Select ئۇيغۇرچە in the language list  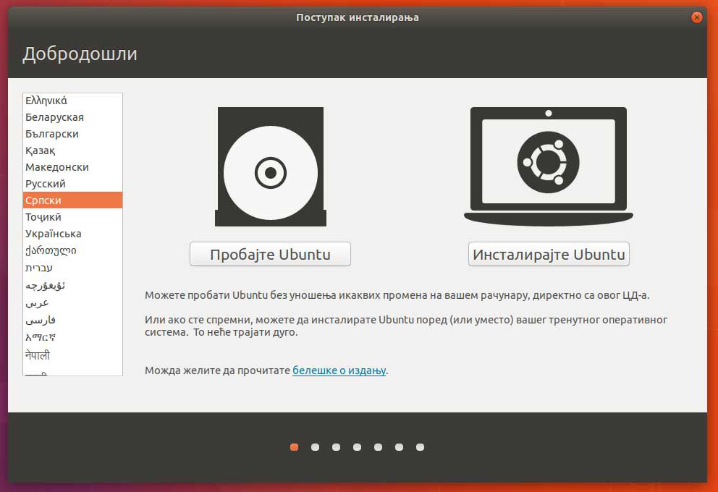pyautogui.click(x=73, y=285)
